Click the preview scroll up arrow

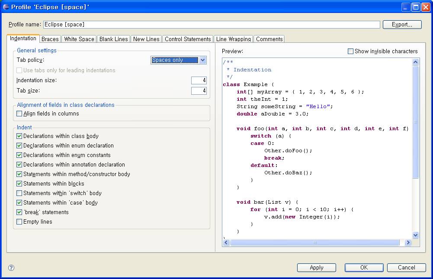tap(416, 62)
